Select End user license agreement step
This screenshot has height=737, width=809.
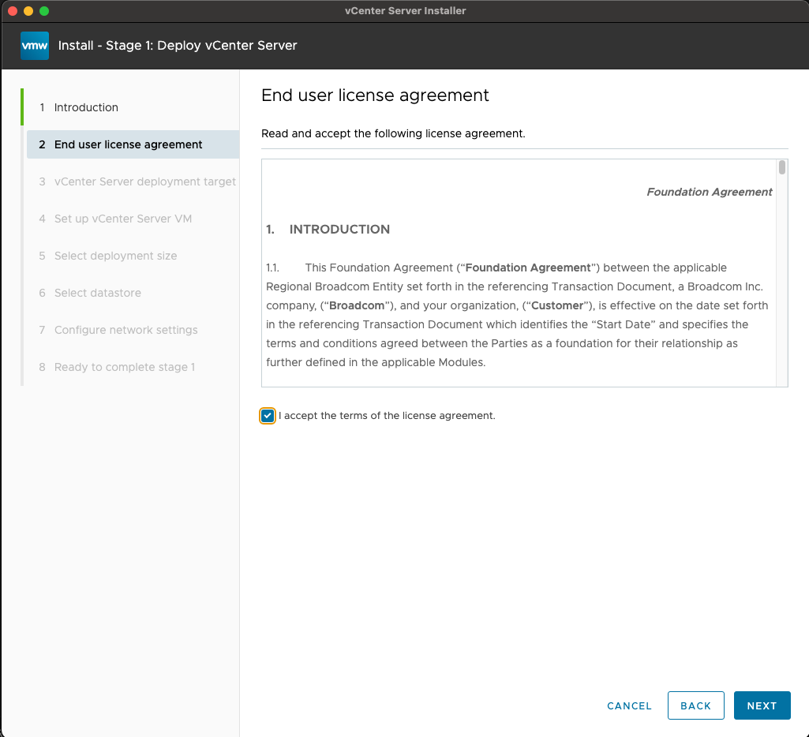point(133,144)
